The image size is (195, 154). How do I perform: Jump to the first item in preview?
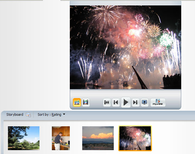(107, 102)
